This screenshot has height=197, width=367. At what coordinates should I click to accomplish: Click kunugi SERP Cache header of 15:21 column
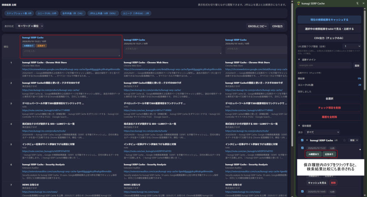coord(134,40)
